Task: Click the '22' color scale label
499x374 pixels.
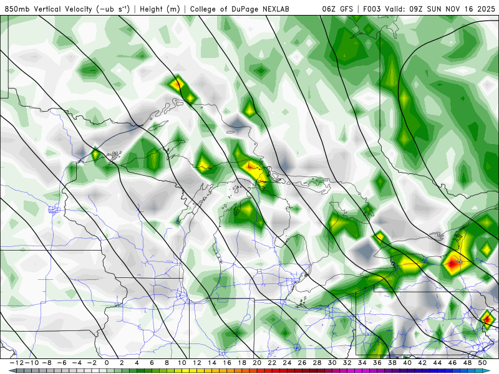Action: (272, 363)
